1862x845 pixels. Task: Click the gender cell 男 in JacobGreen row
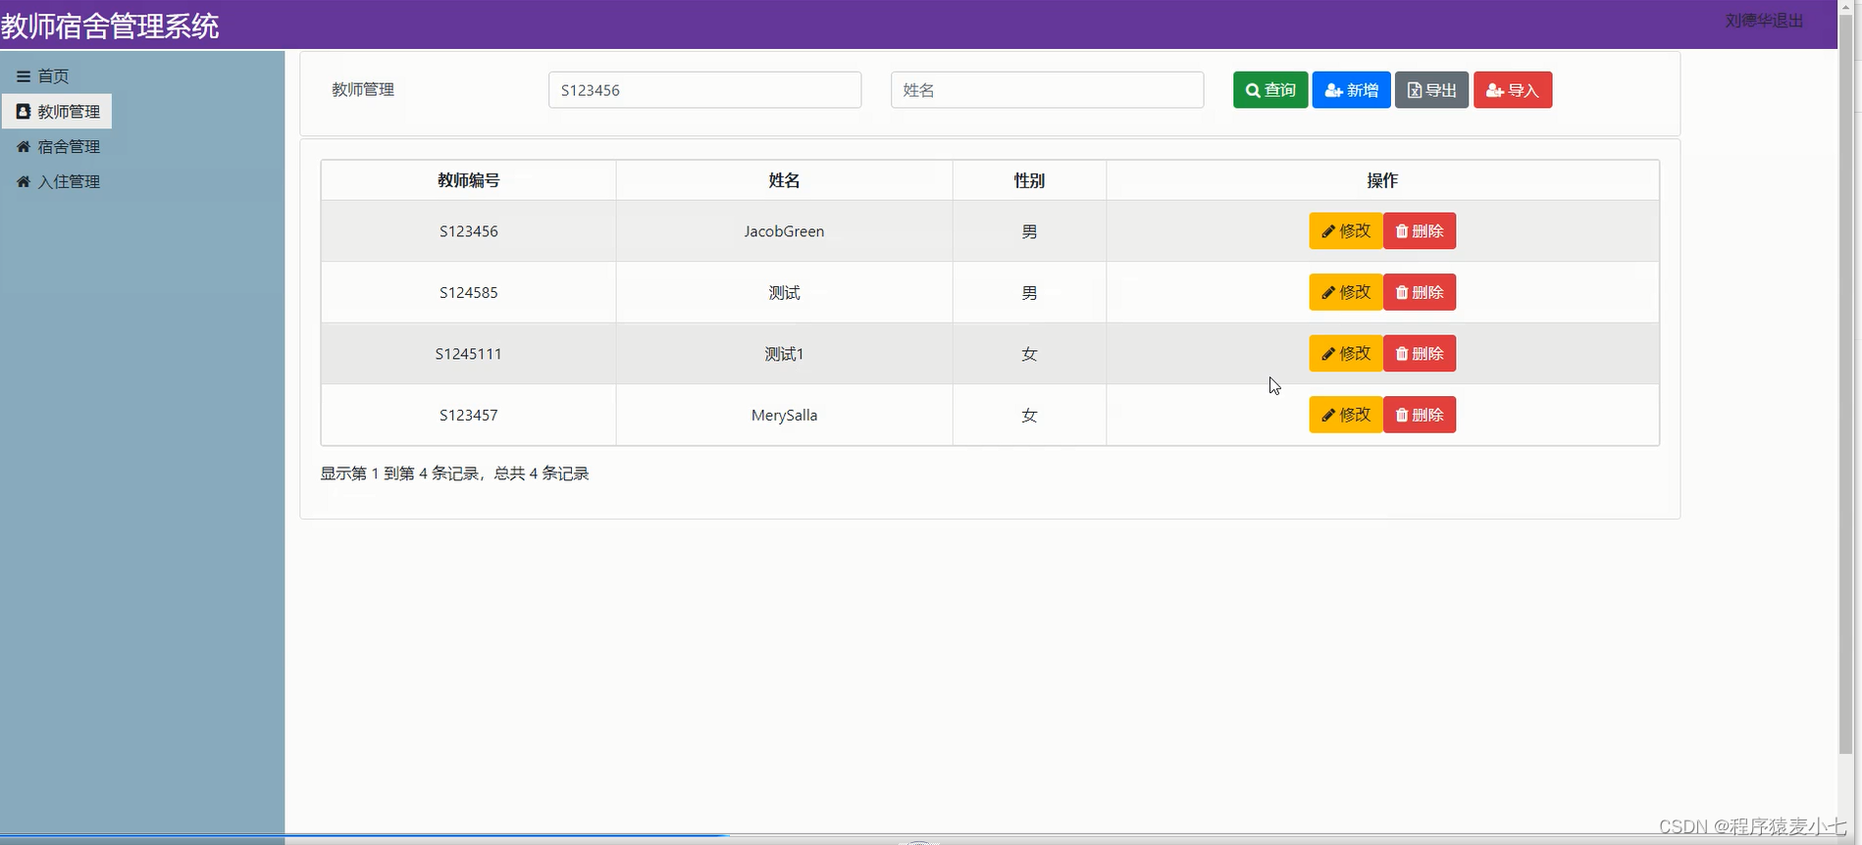1029,231
